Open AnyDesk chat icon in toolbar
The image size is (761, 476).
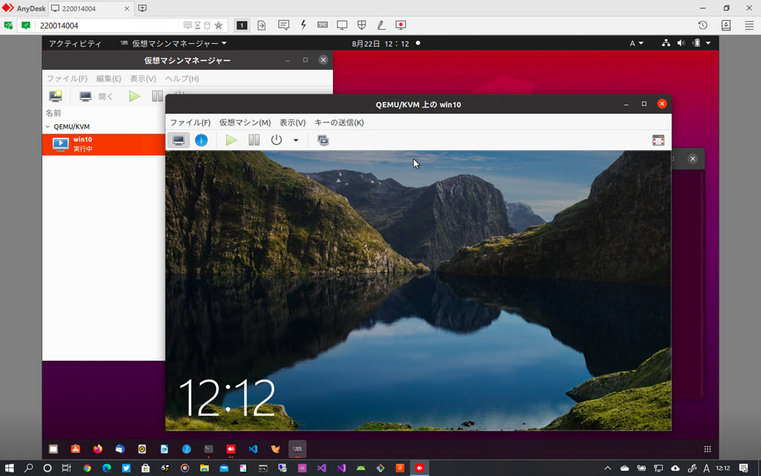pyautogui.click(x=283, y=25)
